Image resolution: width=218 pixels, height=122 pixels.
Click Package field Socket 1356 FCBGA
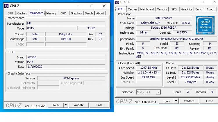[x=164, y=28]
